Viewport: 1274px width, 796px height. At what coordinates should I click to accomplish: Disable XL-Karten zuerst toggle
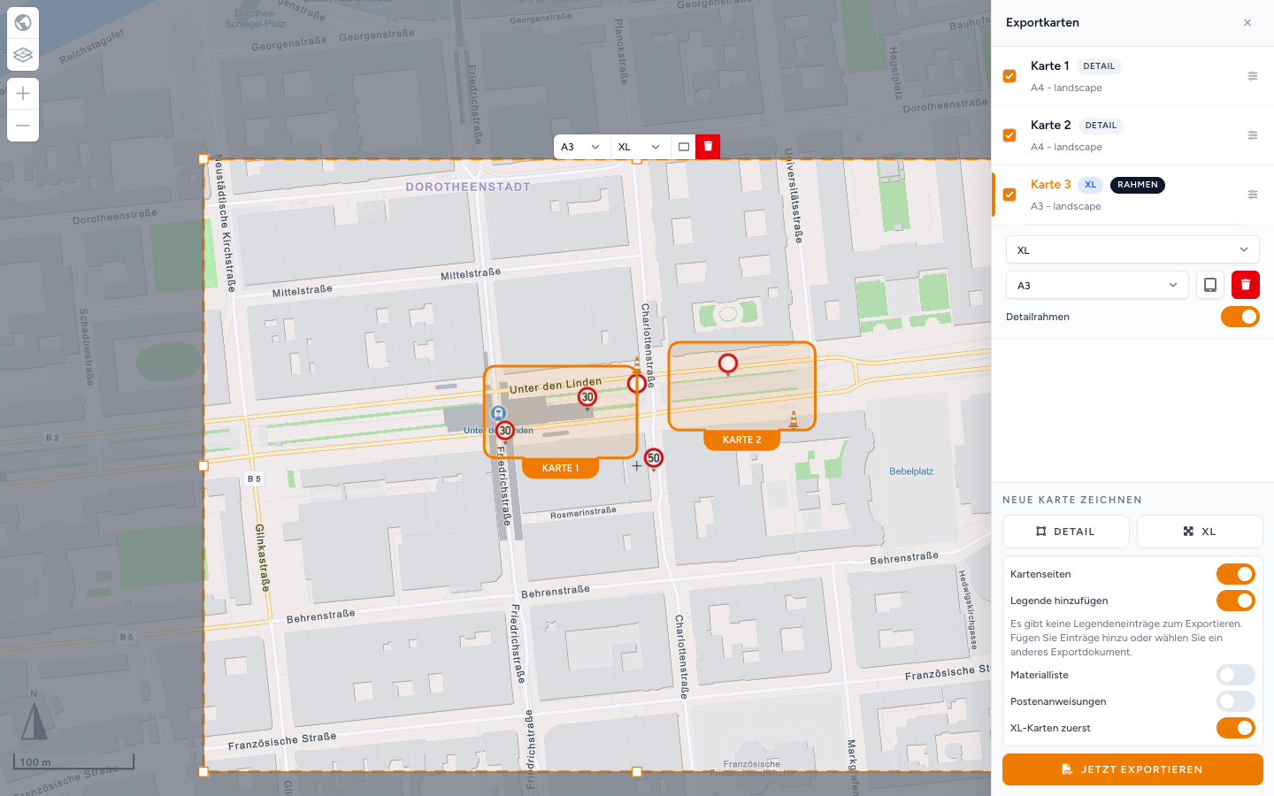point(1236,728)
